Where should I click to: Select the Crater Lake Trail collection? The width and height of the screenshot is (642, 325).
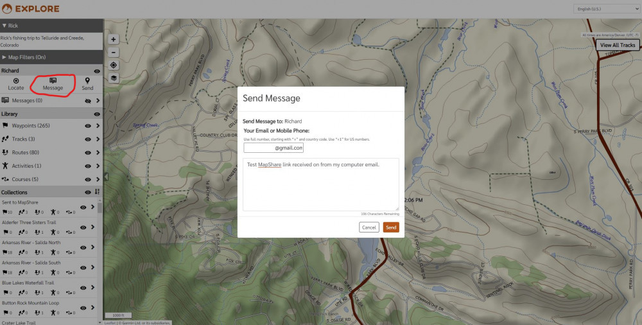(19, 322)
